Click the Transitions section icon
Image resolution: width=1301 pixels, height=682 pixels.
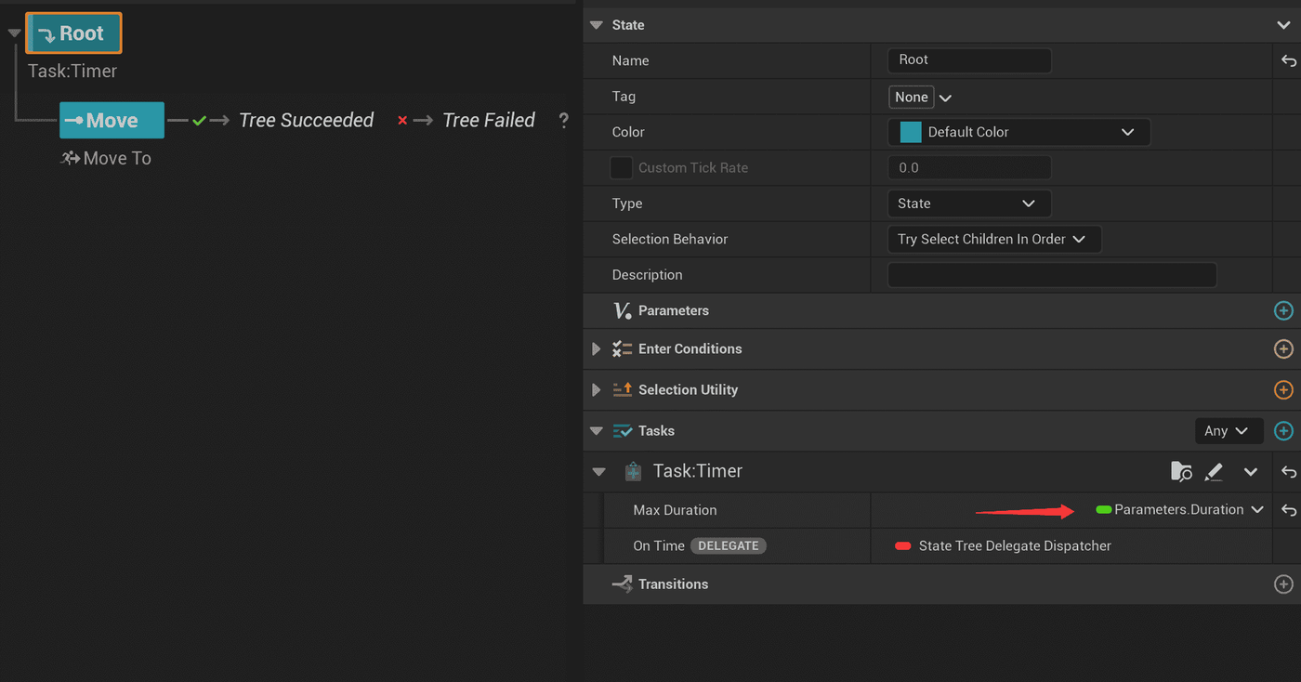[623, 584]
